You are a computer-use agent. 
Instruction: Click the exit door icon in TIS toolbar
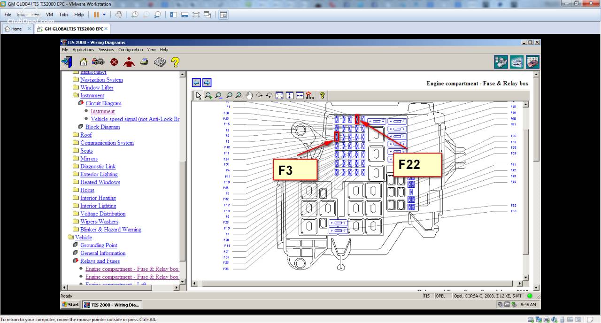coord(67,62)
